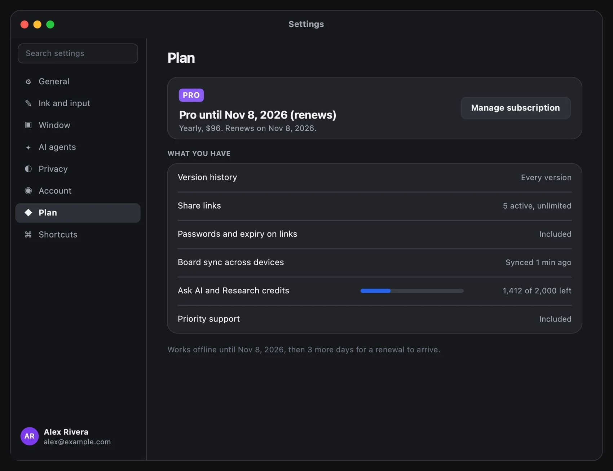Click the diamond icon beside Plan
Viewport: 613px width, 471px height.
tap(28, 213)
